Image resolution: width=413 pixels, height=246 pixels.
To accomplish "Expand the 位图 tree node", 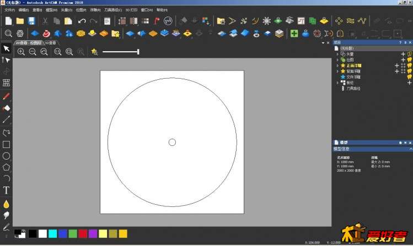I will [x=337, y=59].
